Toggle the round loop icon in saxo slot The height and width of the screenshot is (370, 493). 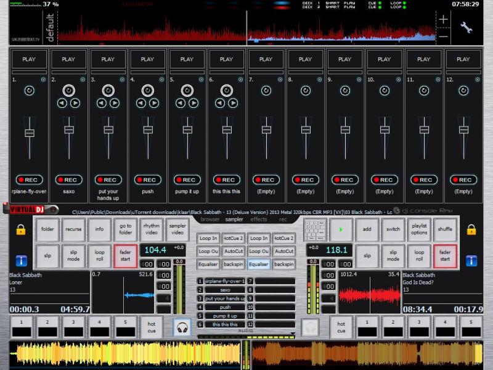tap(69, 91)
